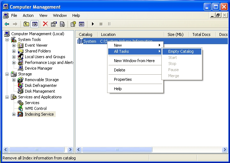This screenshot has width=230, height=163.
Task: Click the Disk Management tree icon
Action: click(20, 91)
